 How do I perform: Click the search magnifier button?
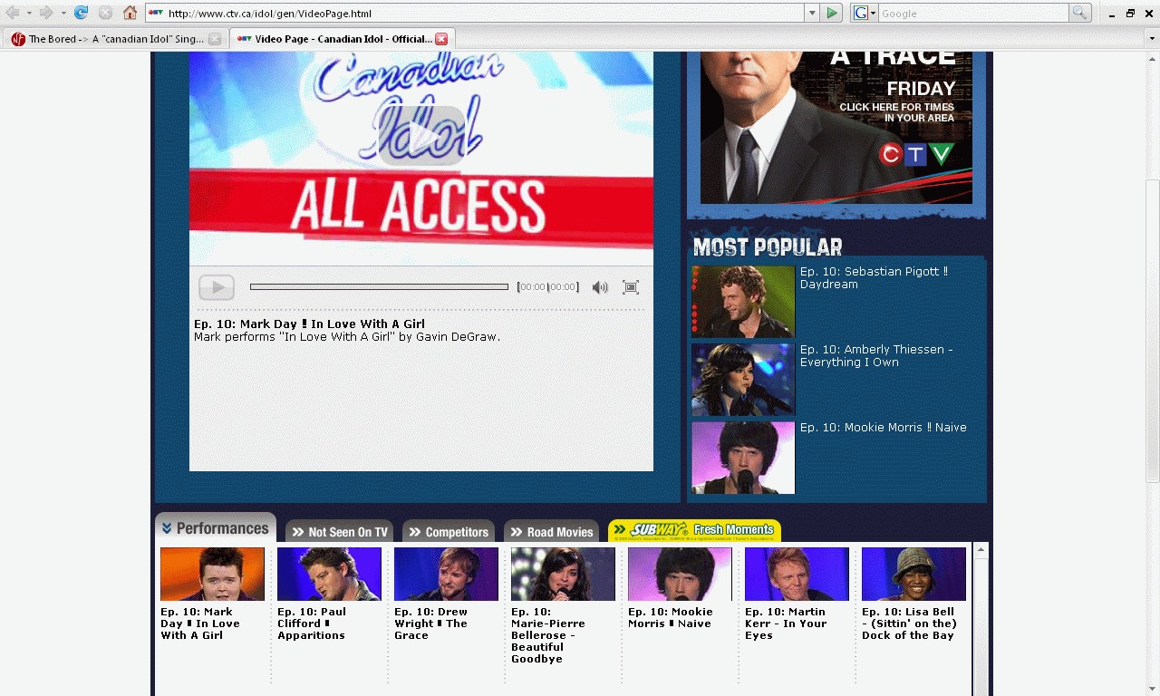(x=1079, y=13)
